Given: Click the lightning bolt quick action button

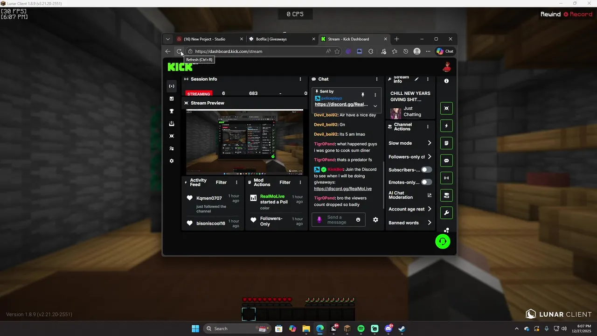Looking at the screenshot, I should [x=446, y=126].
